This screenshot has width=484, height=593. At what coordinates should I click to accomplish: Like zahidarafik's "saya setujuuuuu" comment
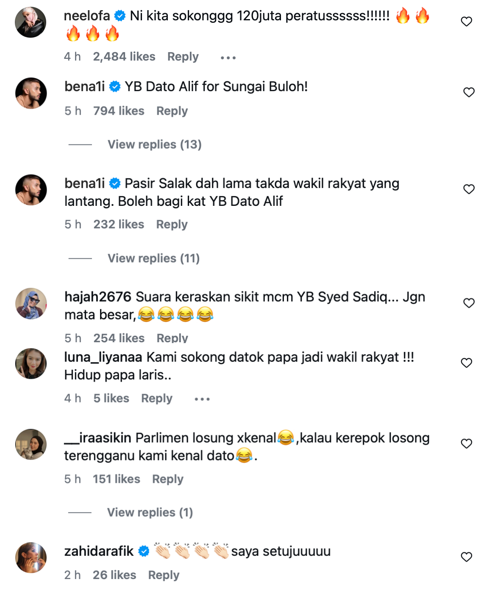[x=466, y=557]
